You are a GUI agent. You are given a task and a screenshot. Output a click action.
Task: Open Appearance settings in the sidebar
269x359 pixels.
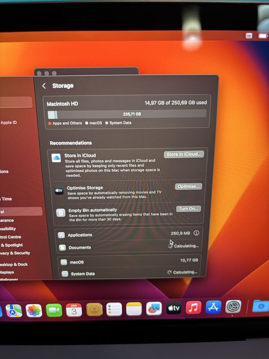[7, 220]
